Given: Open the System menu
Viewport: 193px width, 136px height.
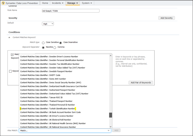Looking at the screenshot, I should 87,3.
